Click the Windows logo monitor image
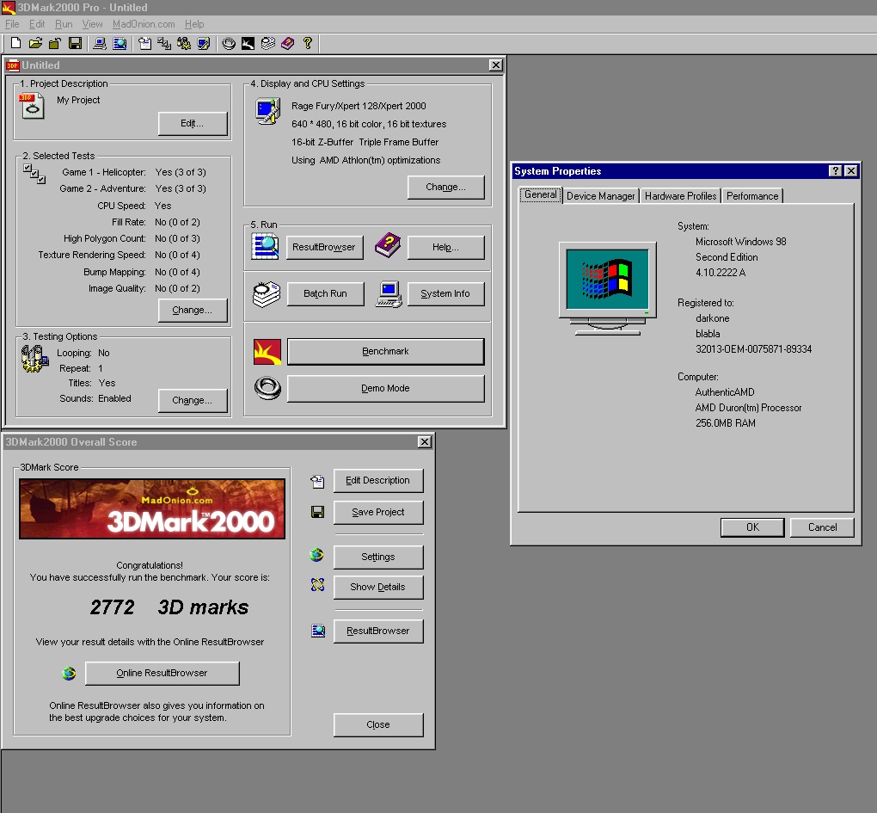Image resolution: width=877 pixels, height=813 pixels. [x=607, y=289]
